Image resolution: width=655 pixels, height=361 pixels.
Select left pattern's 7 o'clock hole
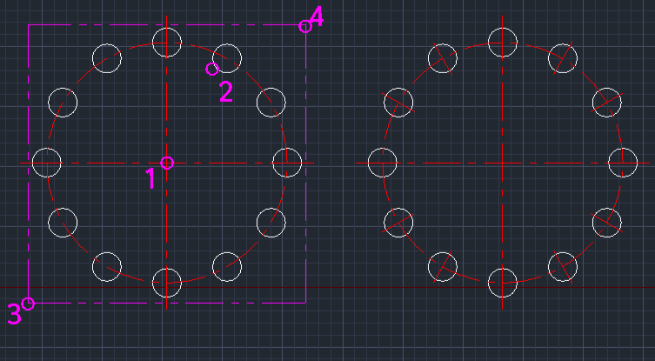point(106,266)
